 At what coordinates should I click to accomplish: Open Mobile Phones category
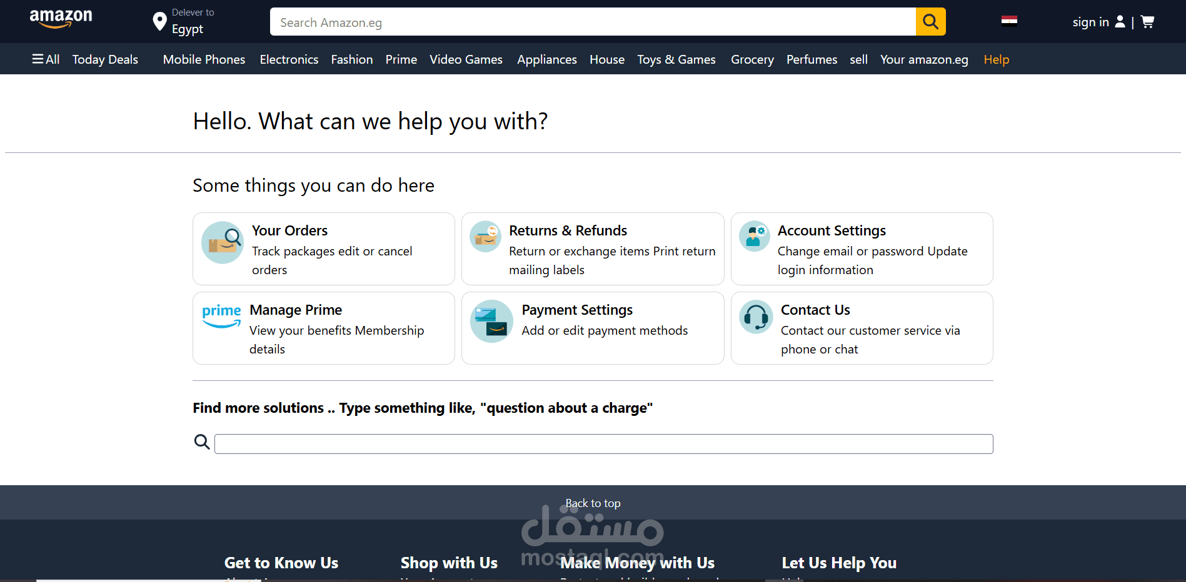pyautogui.click(x=204, y=59)
